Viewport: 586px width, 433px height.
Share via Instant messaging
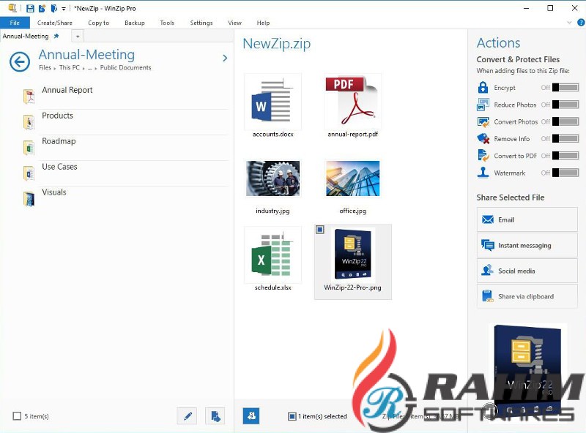[x=527, y=245]
